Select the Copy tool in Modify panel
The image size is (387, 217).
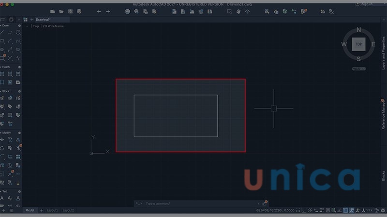pyautogui.click(x=10, y=139)
